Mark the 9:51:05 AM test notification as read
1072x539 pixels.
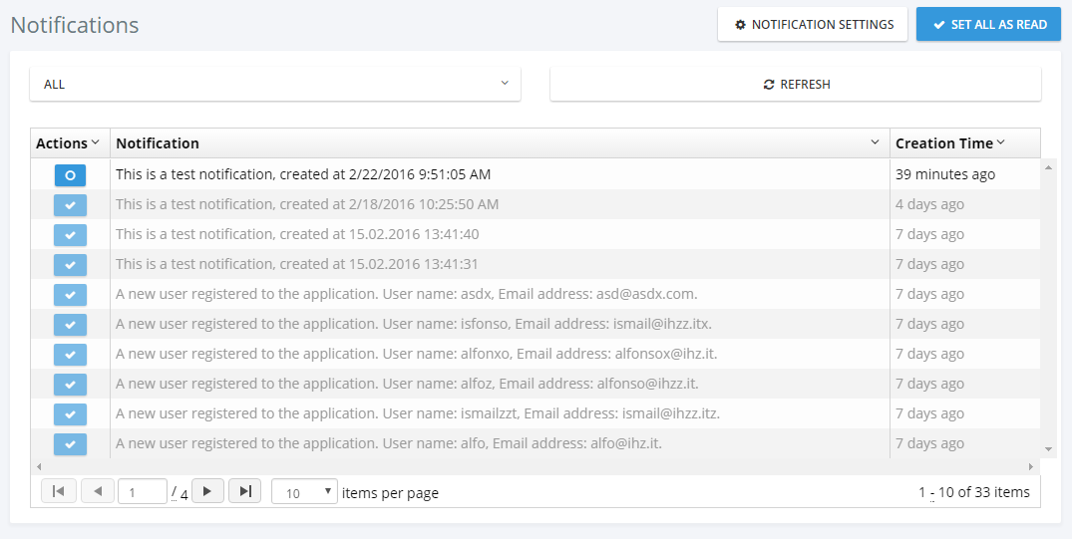71,175
